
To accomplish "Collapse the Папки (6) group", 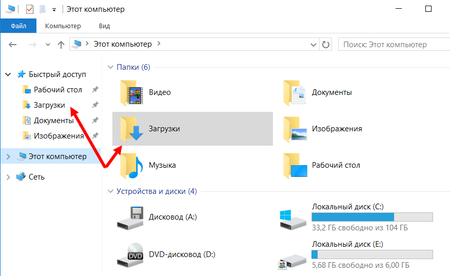I will (110, 67).
